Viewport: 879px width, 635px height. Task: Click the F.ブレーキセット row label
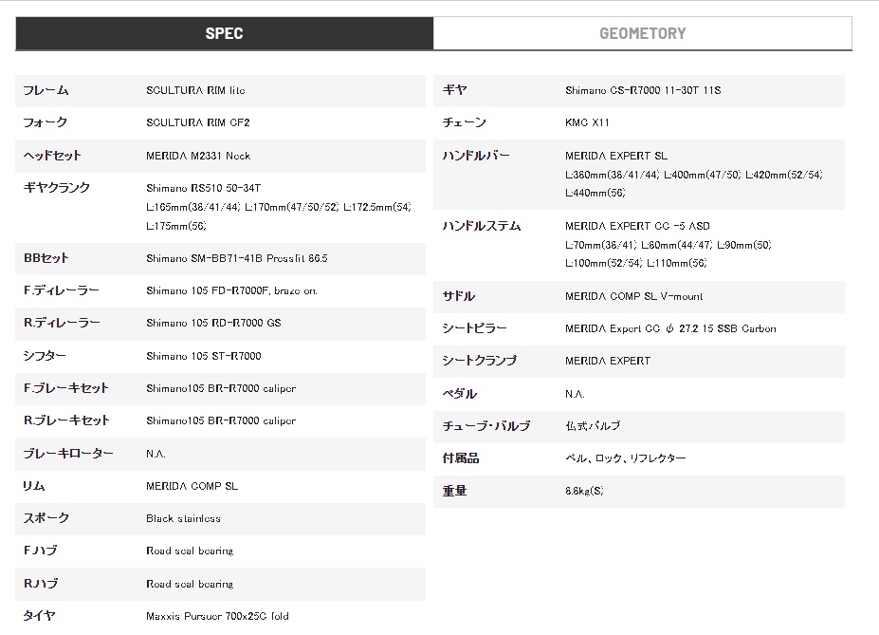click(x=66, y=388)
